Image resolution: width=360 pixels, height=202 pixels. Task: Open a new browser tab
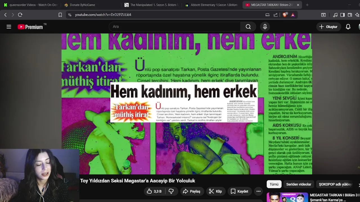307,5
